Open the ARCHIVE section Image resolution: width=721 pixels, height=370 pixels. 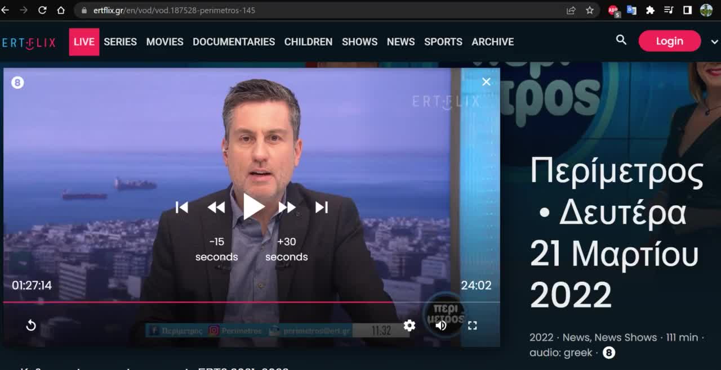click(492, 42)
